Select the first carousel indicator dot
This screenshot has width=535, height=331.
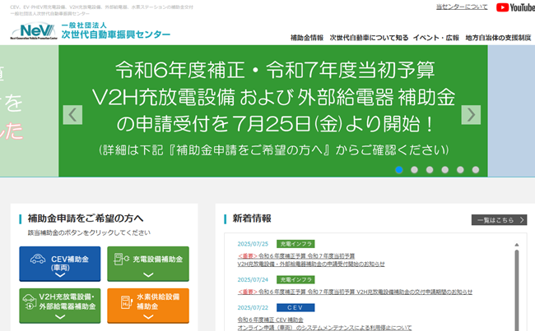coord(399,170)
